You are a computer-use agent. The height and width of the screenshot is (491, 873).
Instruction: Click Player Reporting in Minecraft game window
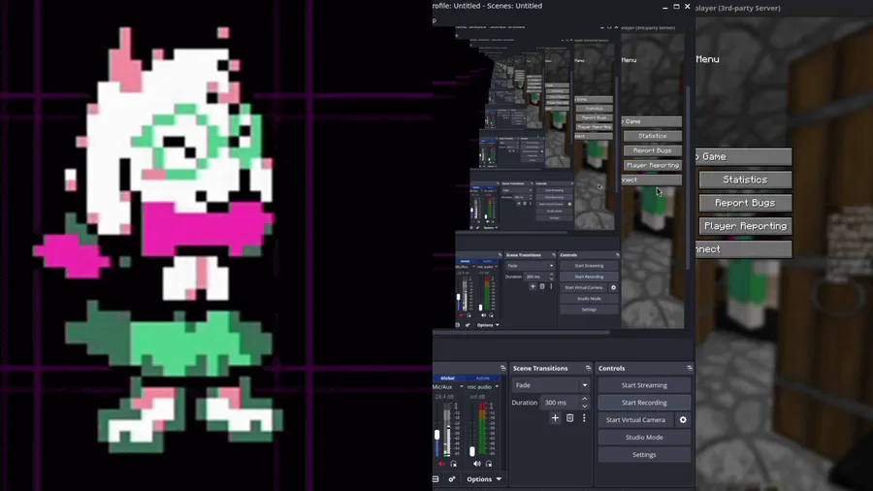pos(745,226)
